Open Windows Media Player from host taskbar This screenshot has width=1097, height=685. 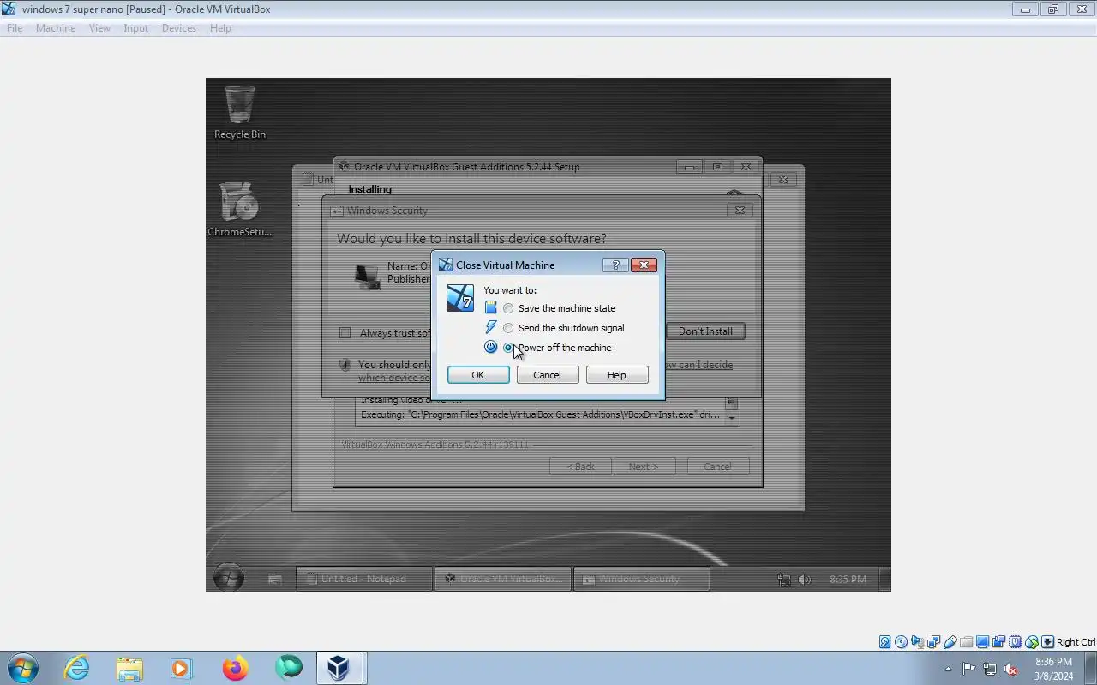click(182, 668)
